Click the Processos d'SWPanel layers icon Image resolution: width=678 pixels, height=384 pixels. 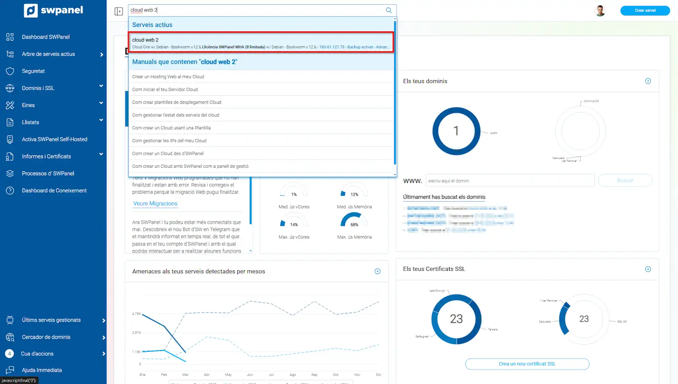click(10, 173)
